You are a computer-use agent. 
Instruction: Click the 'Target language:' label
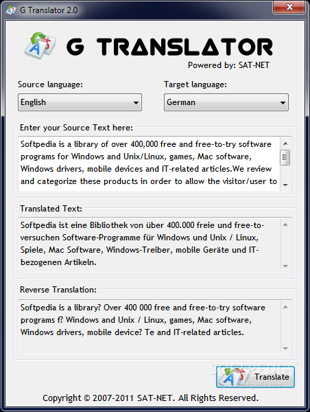pyautogui.click(x=195, y=84)
